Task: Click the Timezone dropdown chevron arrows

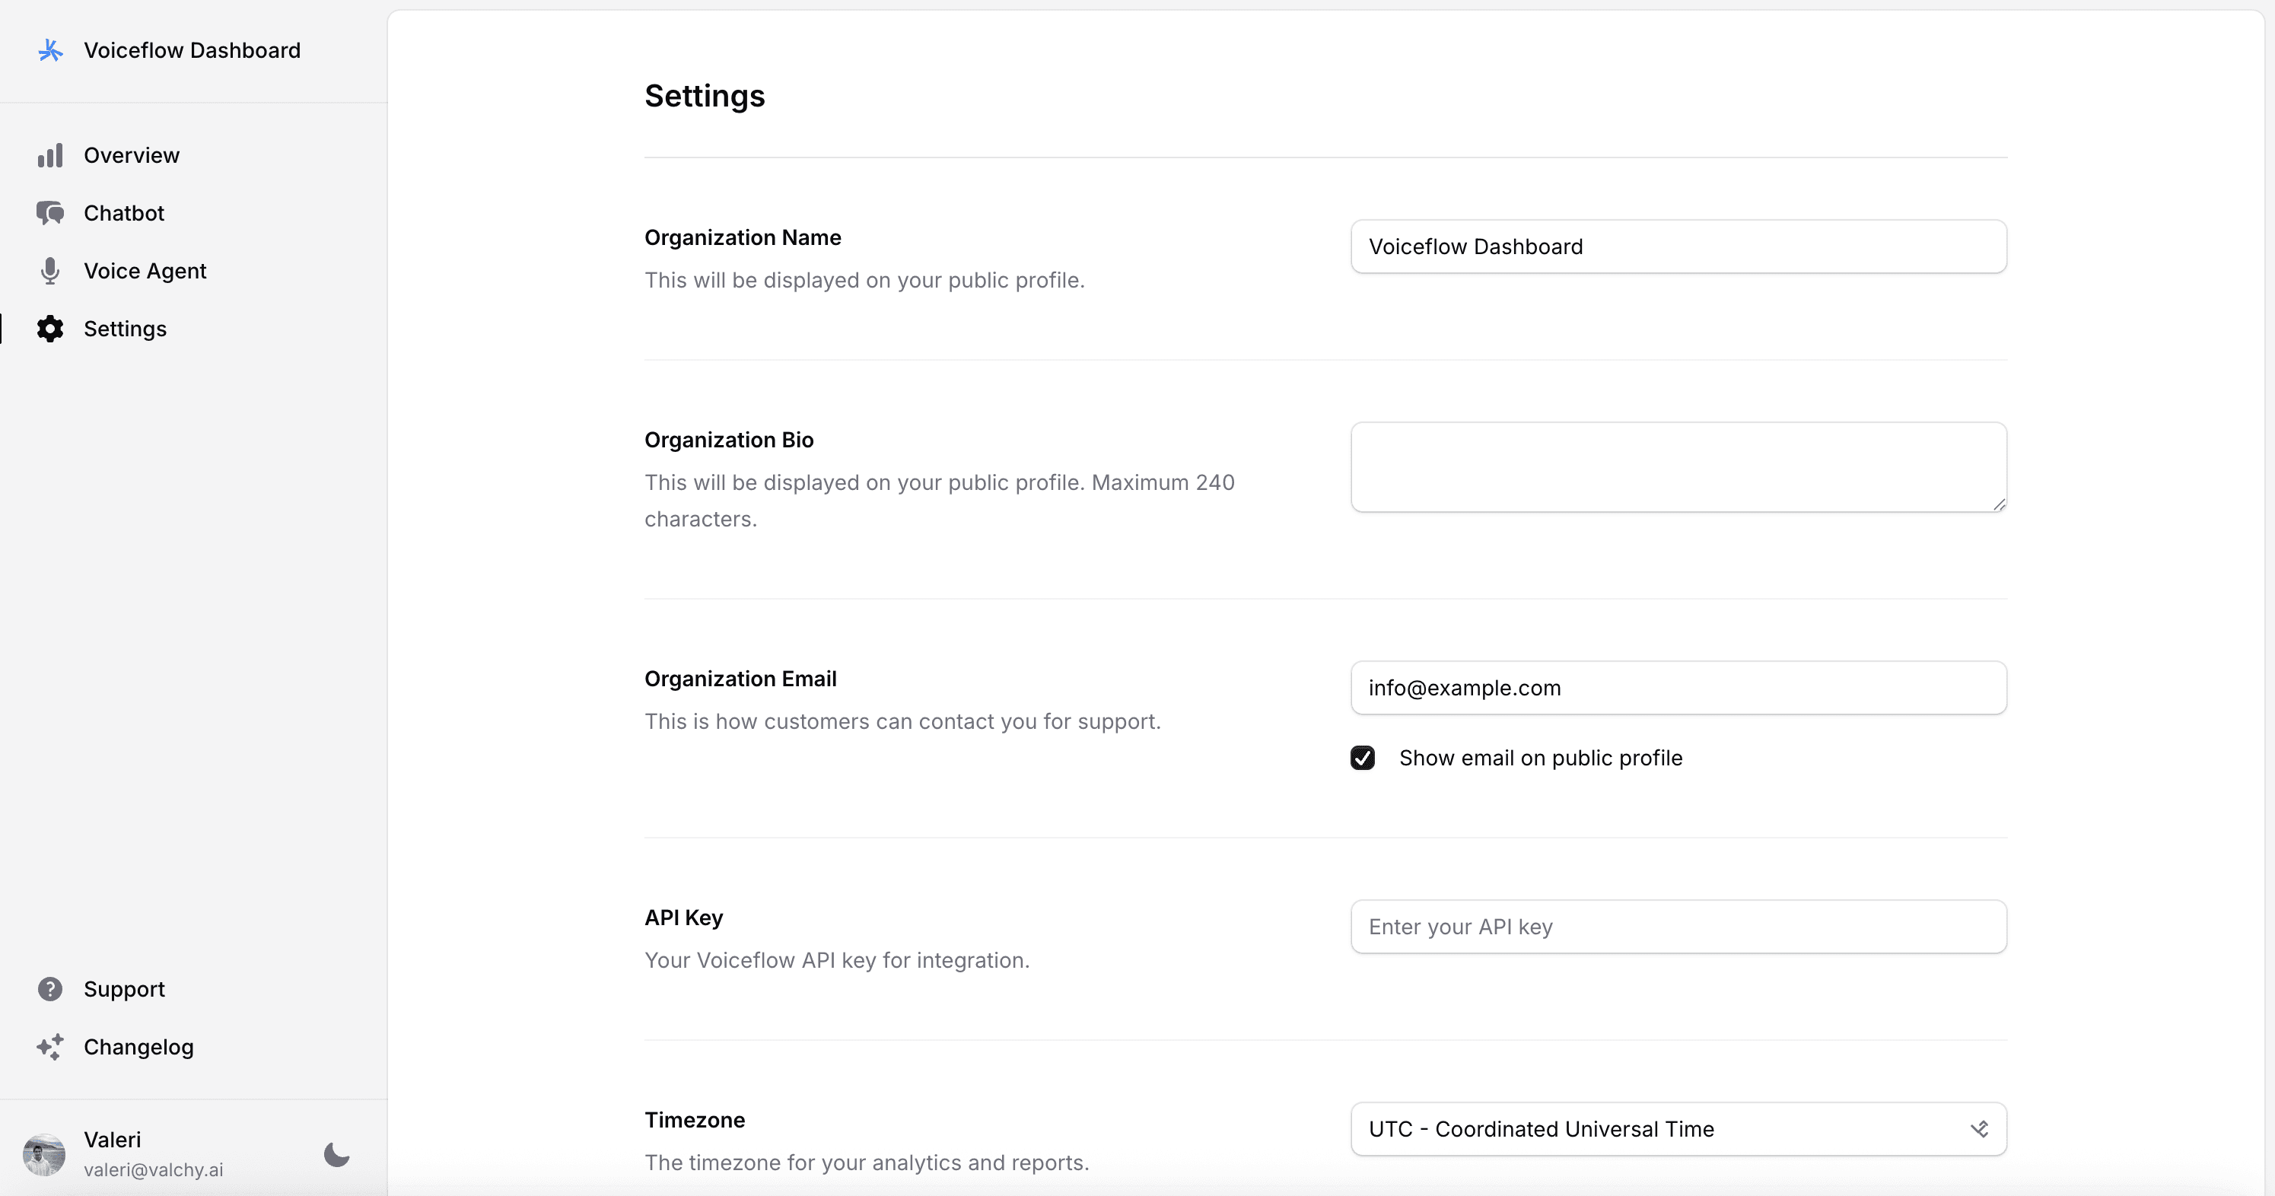Action: pyautogui.click(x=1979, y=1129)
